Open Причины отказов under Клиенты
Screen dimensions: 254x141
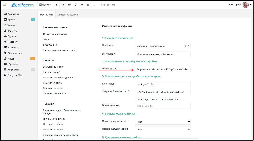pyautogui.click(x=53, y=88)
